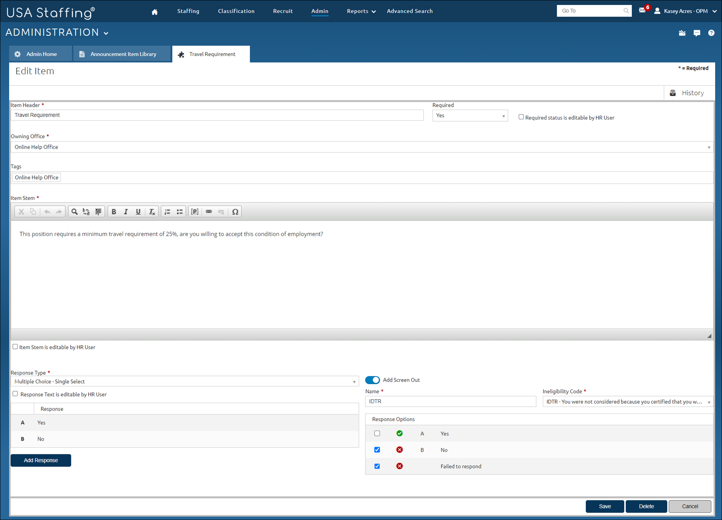Screen dimensions: 722x520
Task: Click the crown-shaped icon below the user menu
Action: click(x=682, y=33)
